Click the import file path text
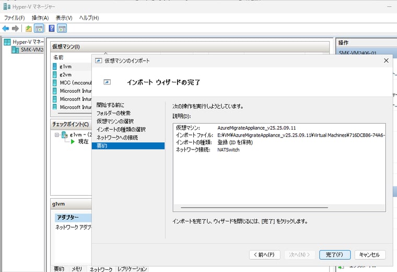This screenshot has height=272, width=397. coord(301,135)
